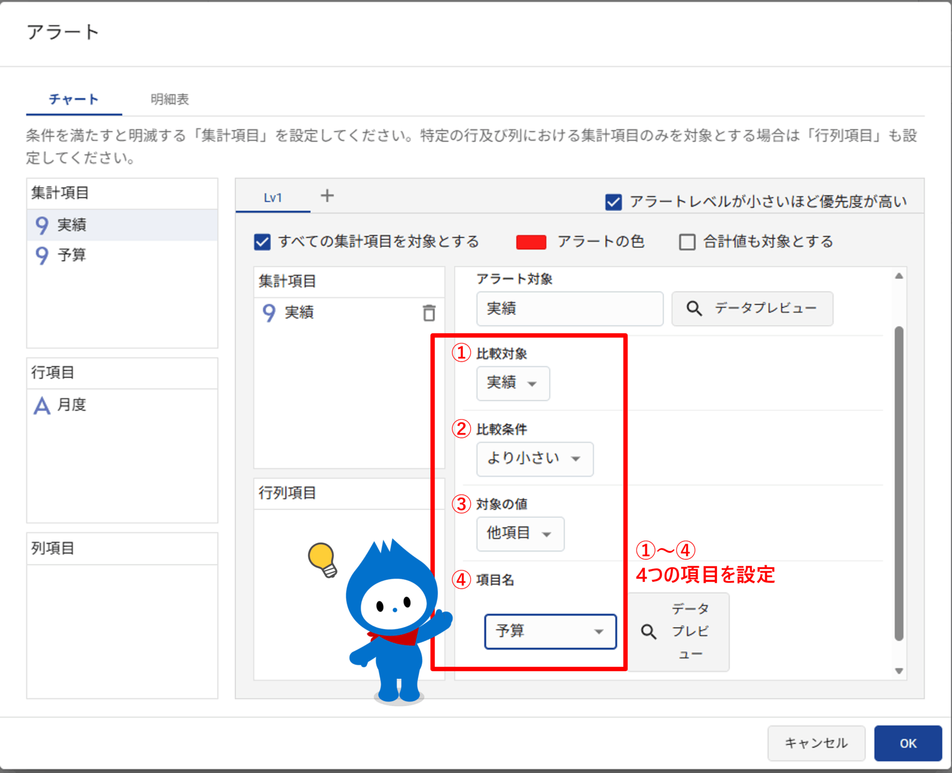This screenshot has height=773, width=952.
Task: Enable 合計値も対象とする checkbox
Action: point(687,242)
